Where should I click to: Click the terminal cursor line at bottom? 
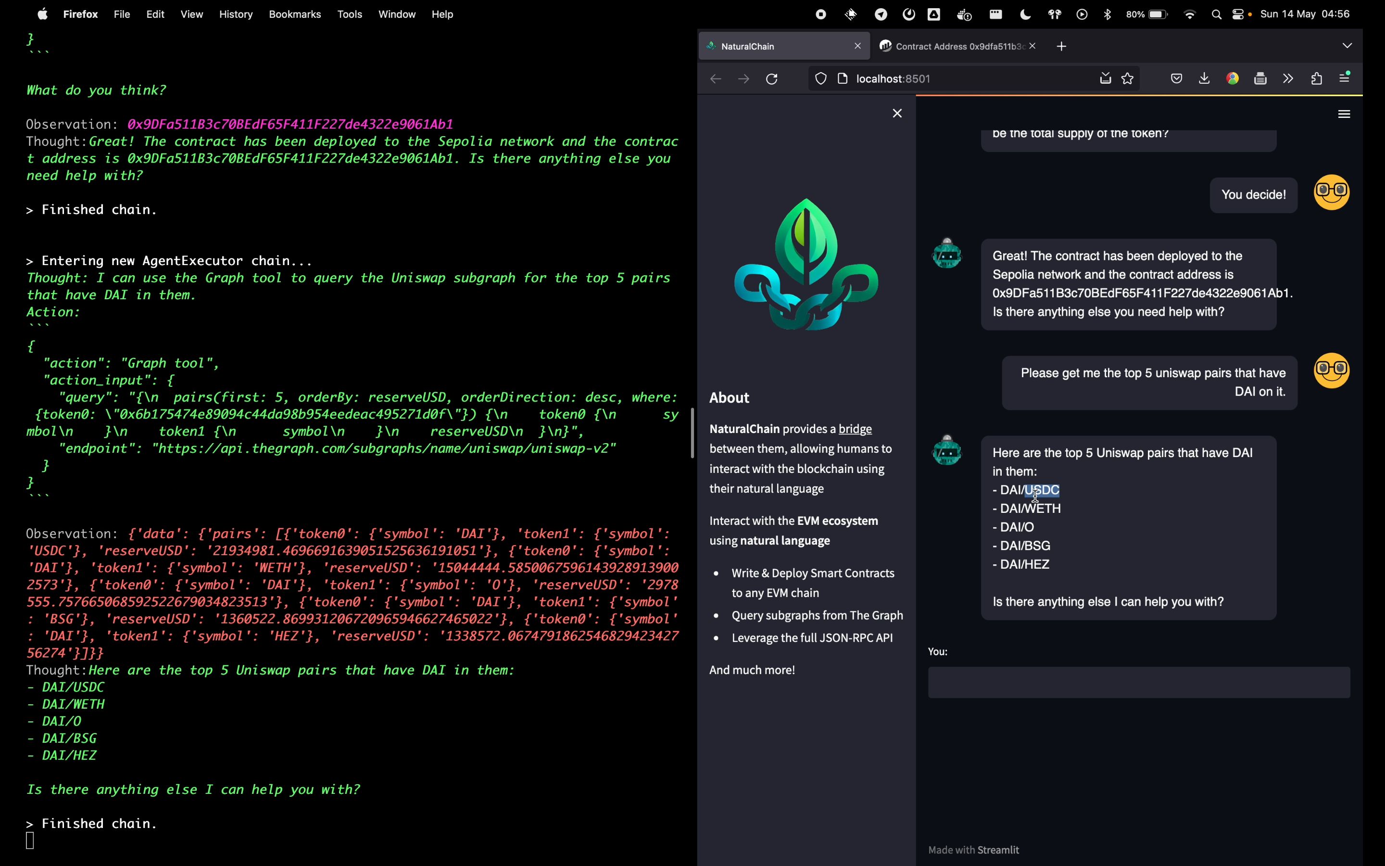point(31,840)
